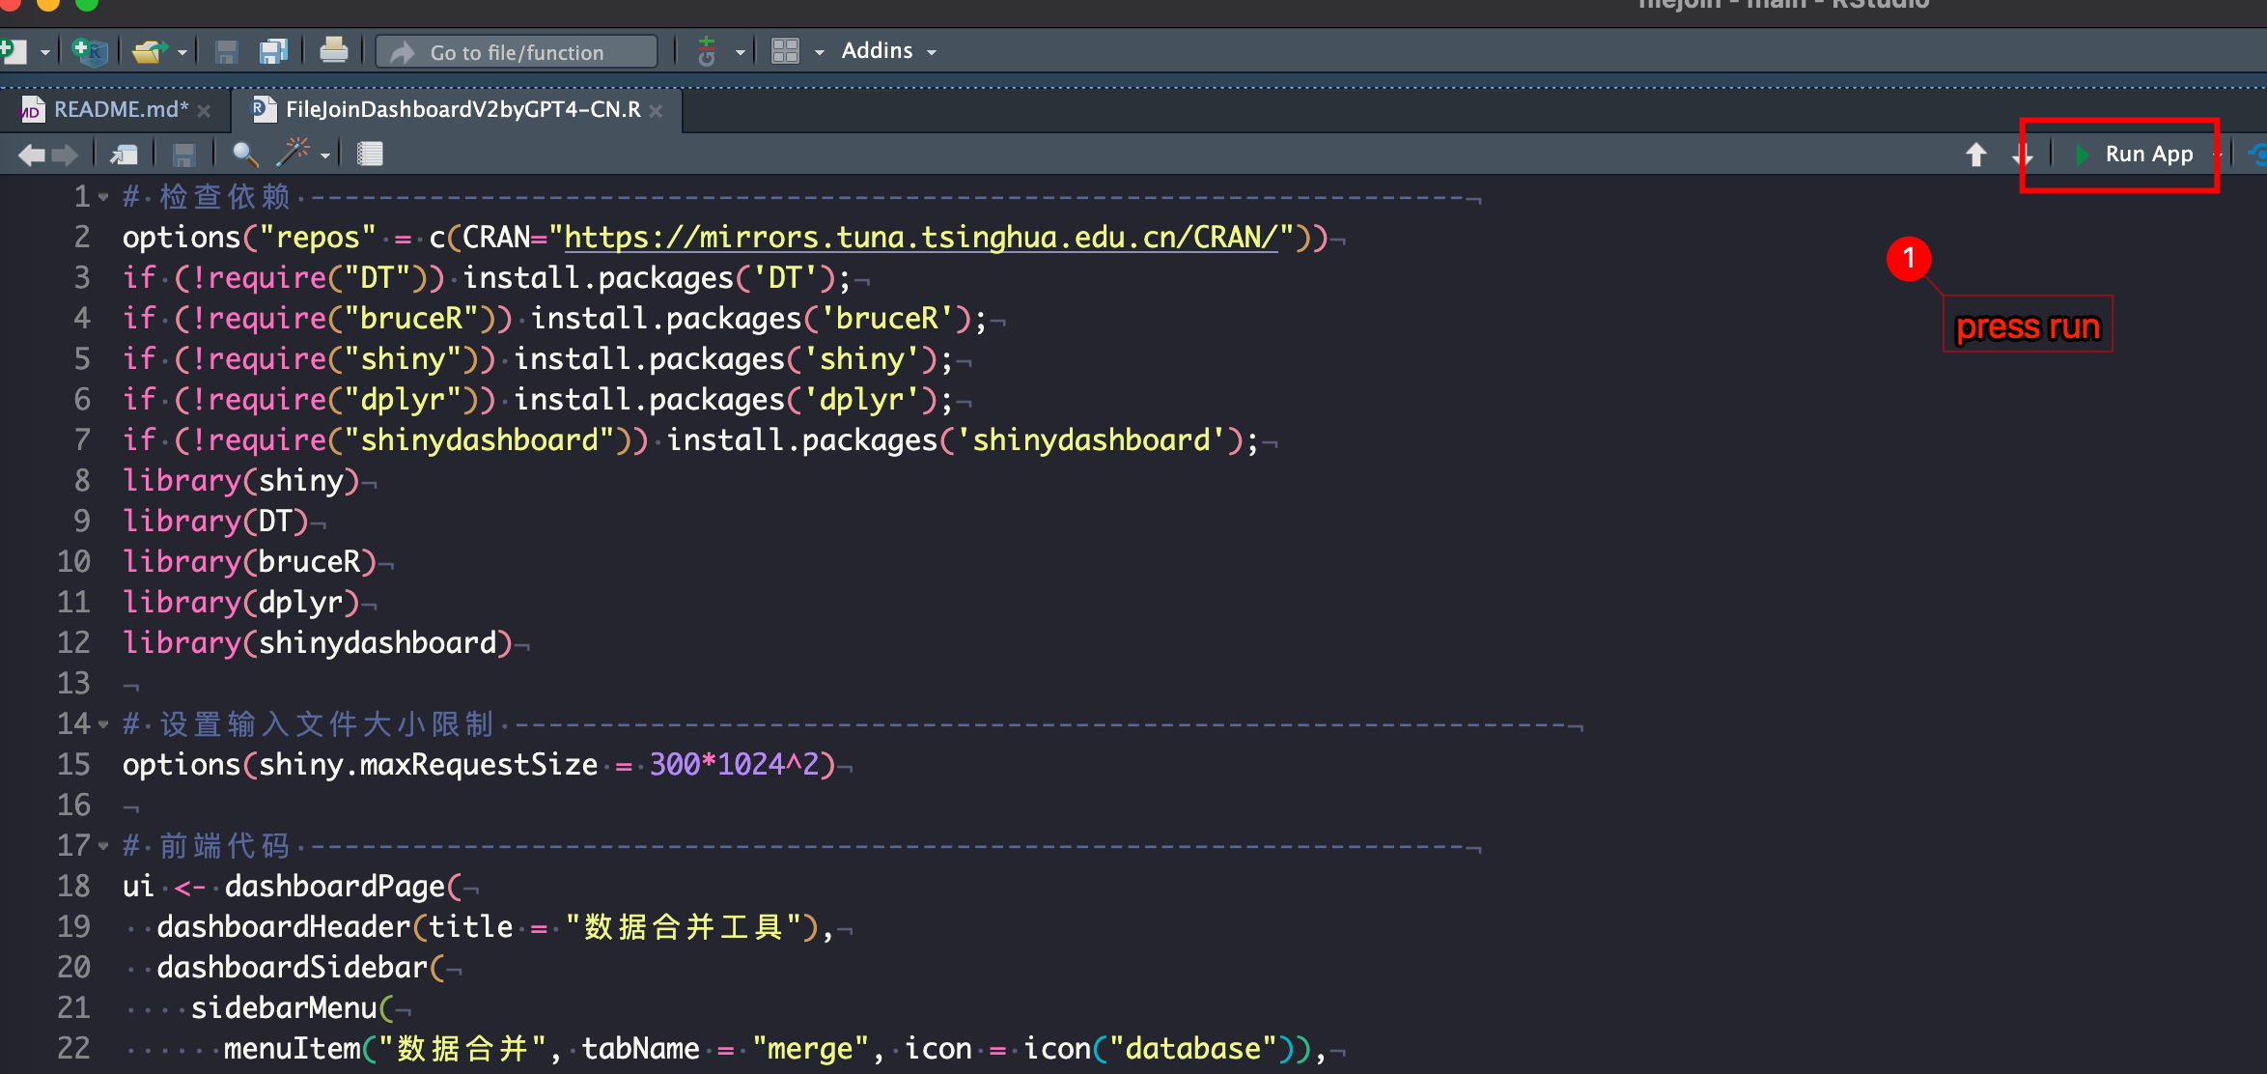Collapse code section at line 1
The height and width of the screenshot is (1074, 2267).
103,197
